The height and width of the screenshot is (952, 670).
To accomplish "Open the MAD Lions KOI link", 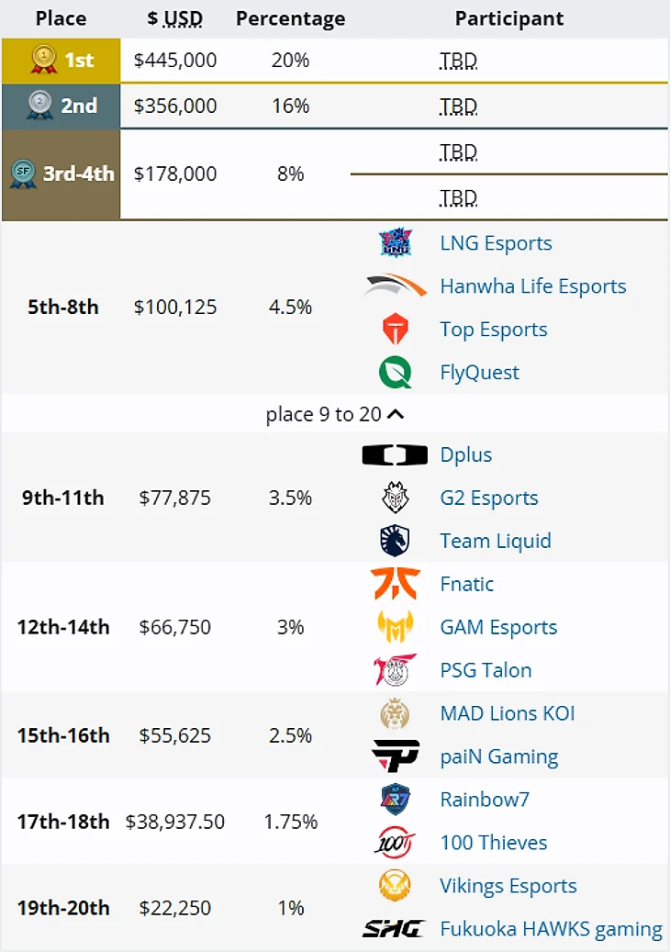I will click(x=508, y=713).
